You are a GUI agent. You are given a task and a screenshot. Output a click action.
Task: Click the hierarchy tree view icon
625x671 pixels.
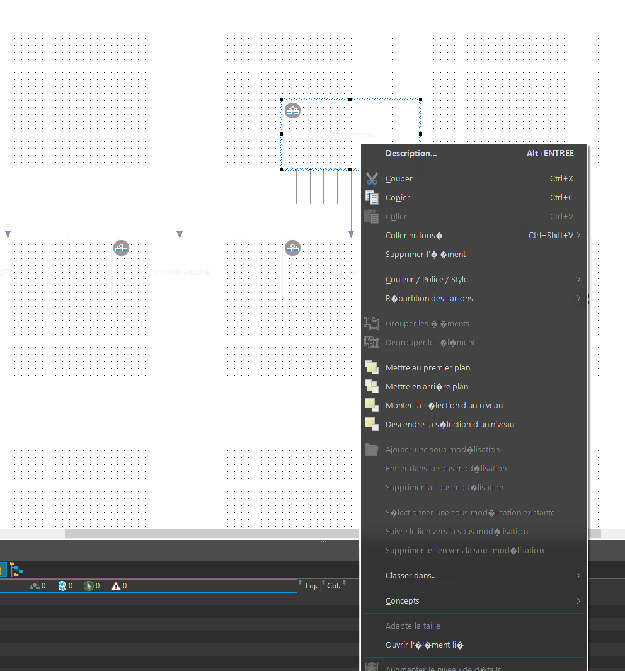click(16, 570)
